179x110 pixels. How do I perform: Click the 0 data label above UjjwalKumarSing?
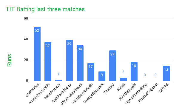tap(145, 75)
